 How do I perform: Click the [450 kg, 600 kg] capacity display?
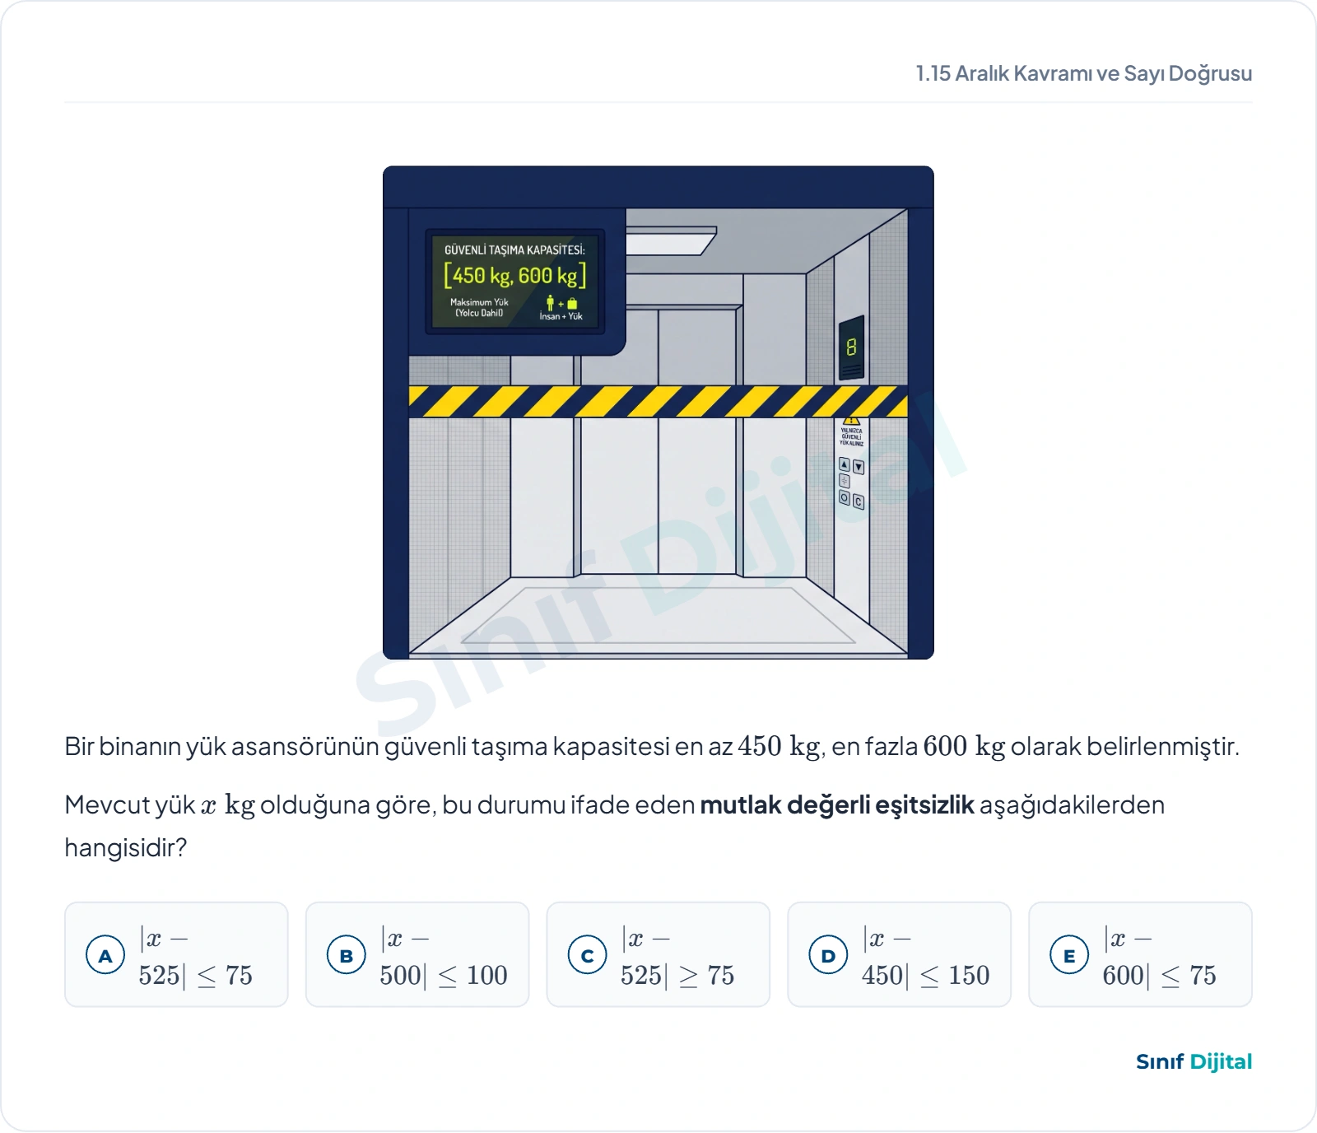click(515, 275)
